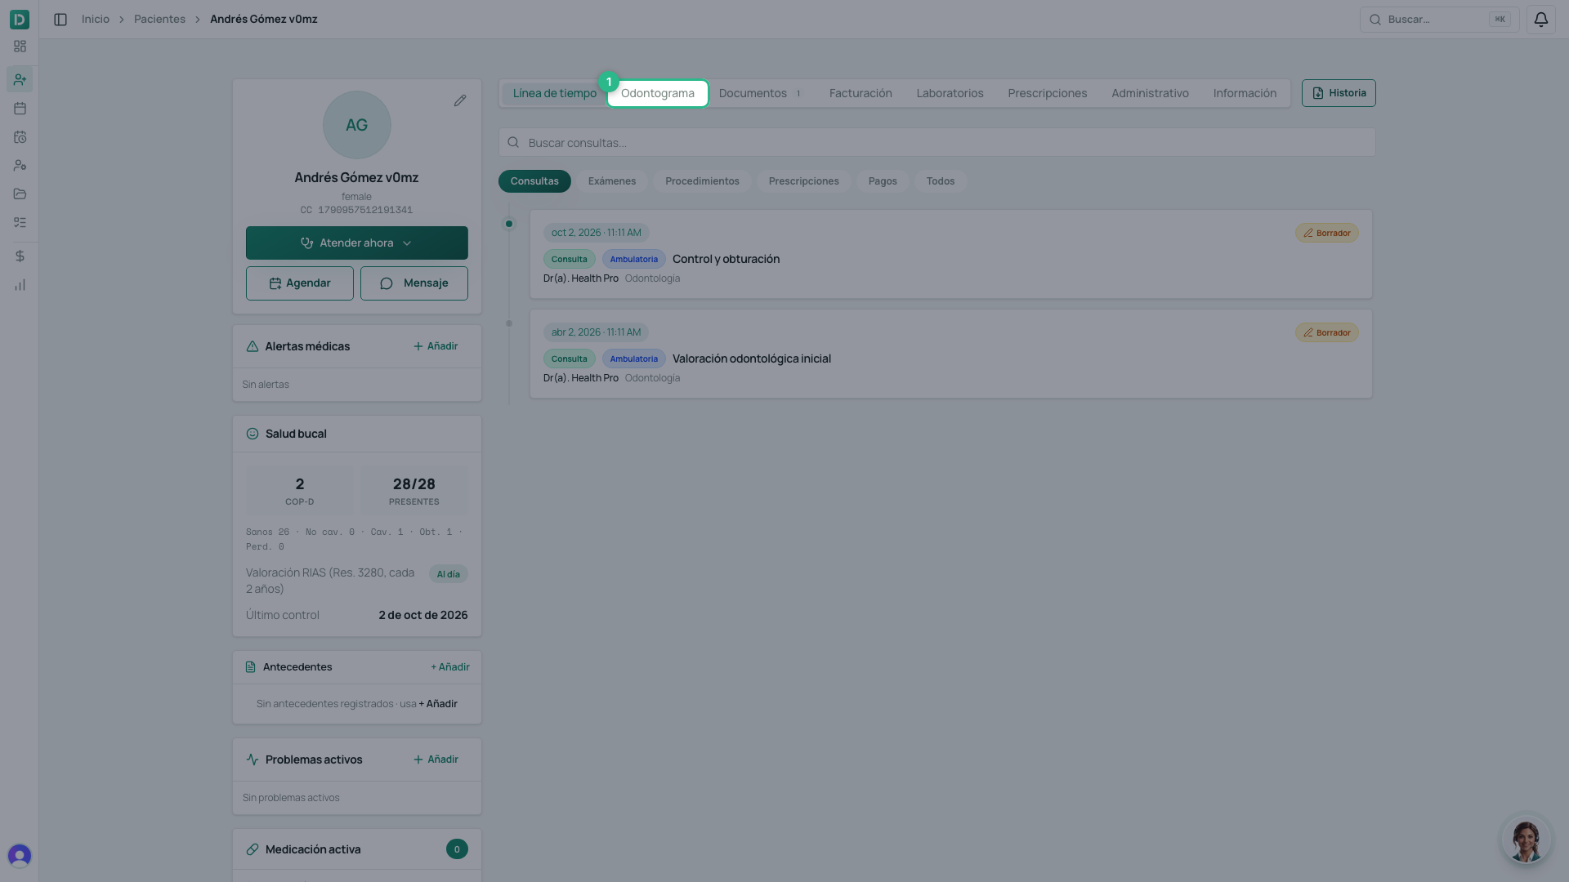The height and width of the screenshot is (882, 1569).
Task: Add a medical alert via Añadir
Action: pyautogui.click(x=436, y=346)
